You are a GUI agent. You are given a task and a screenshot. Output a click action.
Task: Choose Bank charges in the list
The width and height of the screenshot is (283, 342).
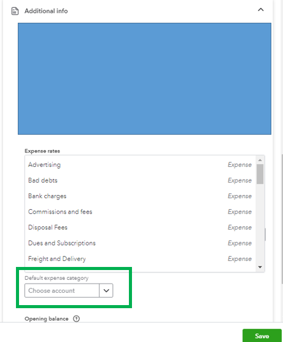[140, 196]
